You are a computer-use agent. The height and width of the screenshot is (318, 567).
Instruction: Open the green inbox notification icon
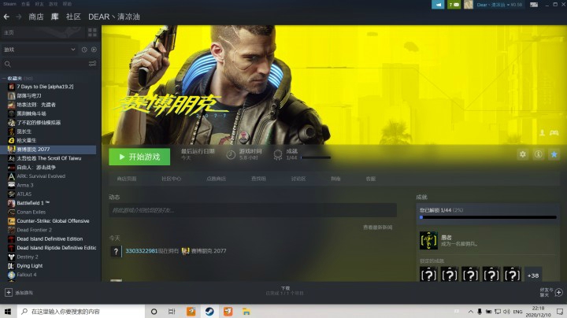(454, 5)
